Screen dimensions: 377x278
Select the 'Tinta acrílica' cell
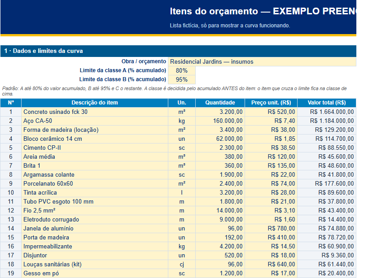tap(95, 193)
